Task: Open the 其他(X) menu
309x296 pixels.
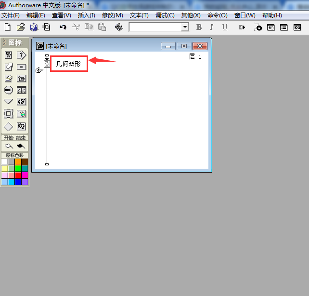Action: (191, 15)
